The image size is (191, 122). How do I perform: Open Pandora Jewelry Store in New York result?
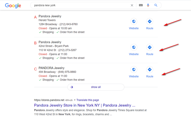[85, 105]
